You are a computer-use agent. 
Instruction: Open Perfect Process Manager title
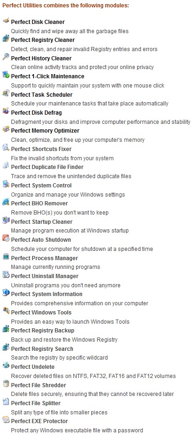44,258
